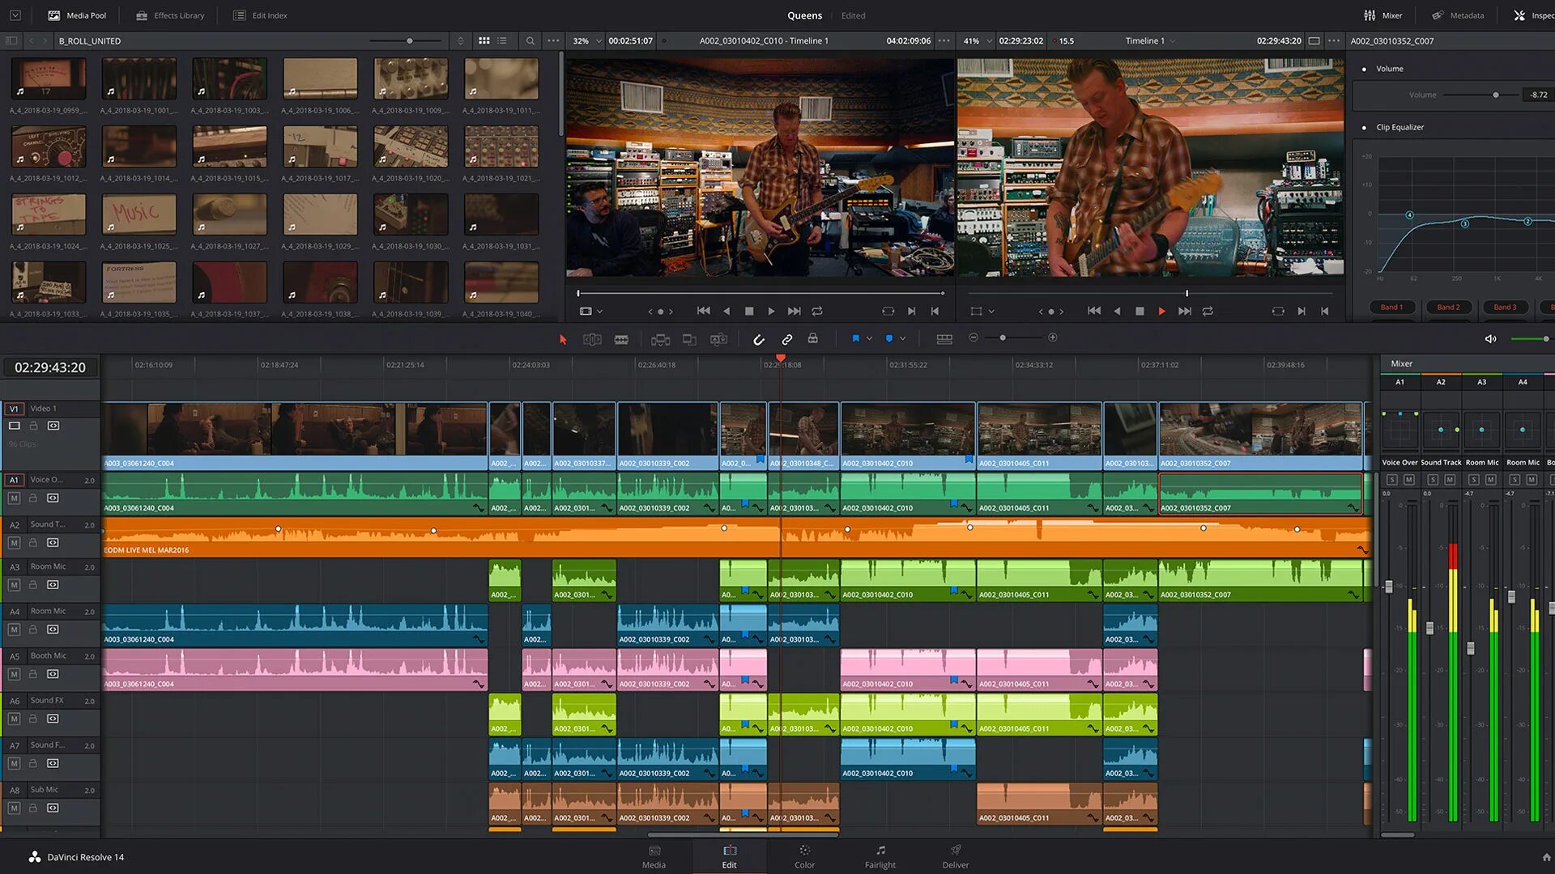Open the Effects Library panel
The image size is (1555, 874).
170,15
